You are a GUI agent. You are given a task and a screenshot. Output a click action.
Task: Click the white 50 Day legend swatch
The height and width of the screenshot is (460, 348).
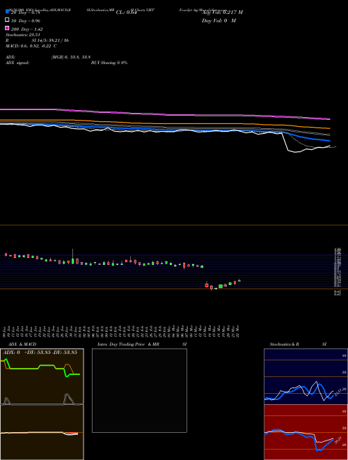coord(7,20)
